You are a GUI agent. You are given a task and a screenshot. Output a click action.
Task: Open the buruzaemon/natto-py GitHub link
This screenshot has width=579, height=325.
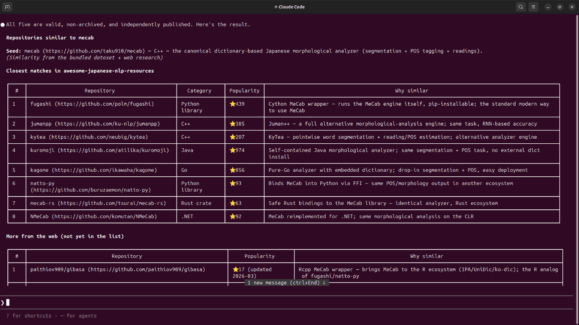91,190
